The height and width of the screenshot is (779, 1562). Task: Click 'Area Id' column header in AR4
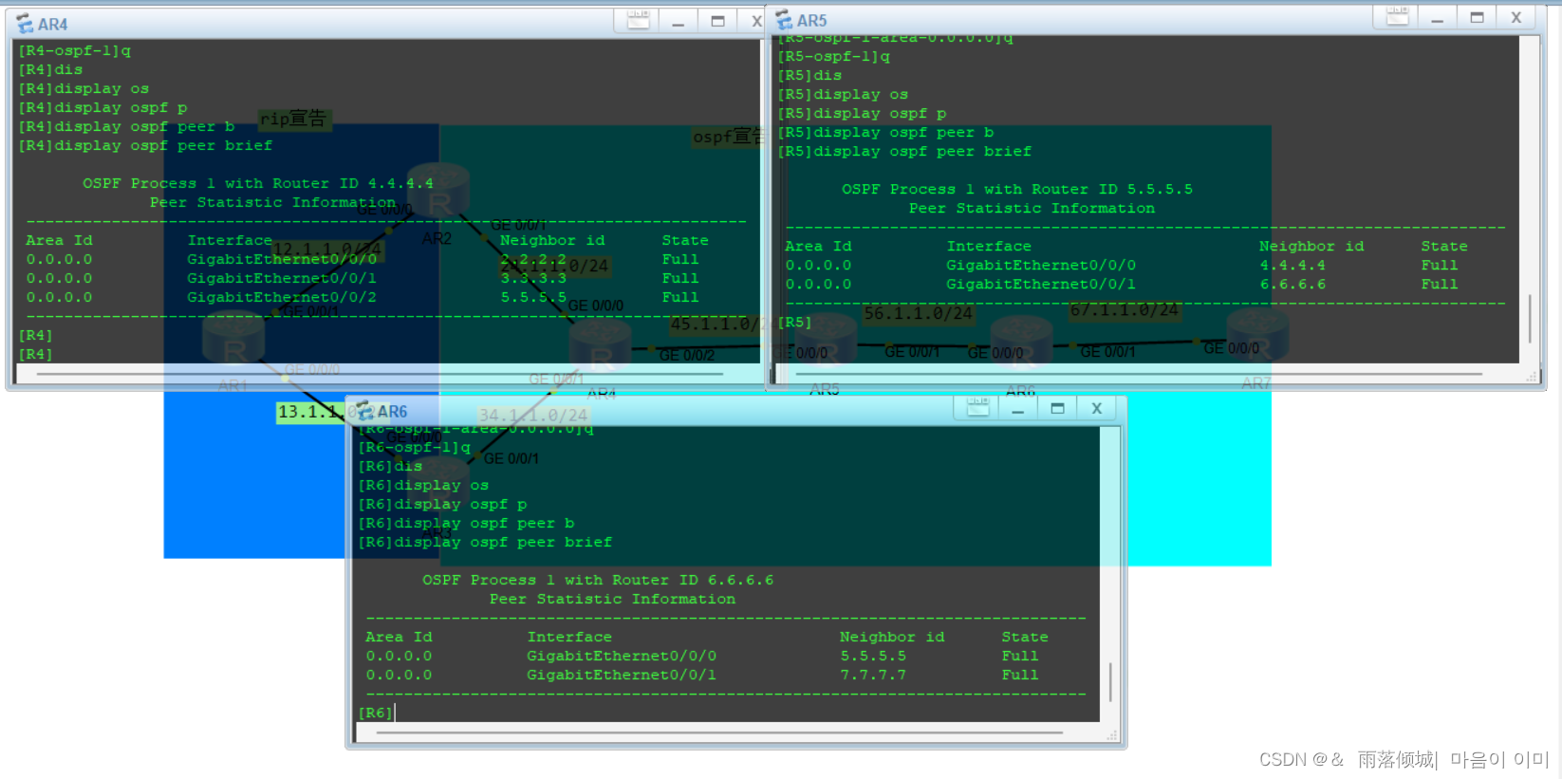[59, 240]
